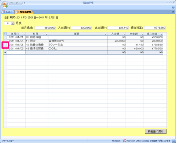This screenshot has height=143, width=176.
Task: Click the Undo arrow in quick access toolbar
Action: [x=11, y=3]
